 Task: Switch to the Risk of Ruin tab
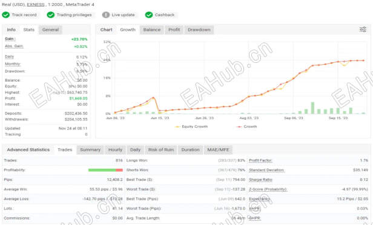click(x=161, y=150)
